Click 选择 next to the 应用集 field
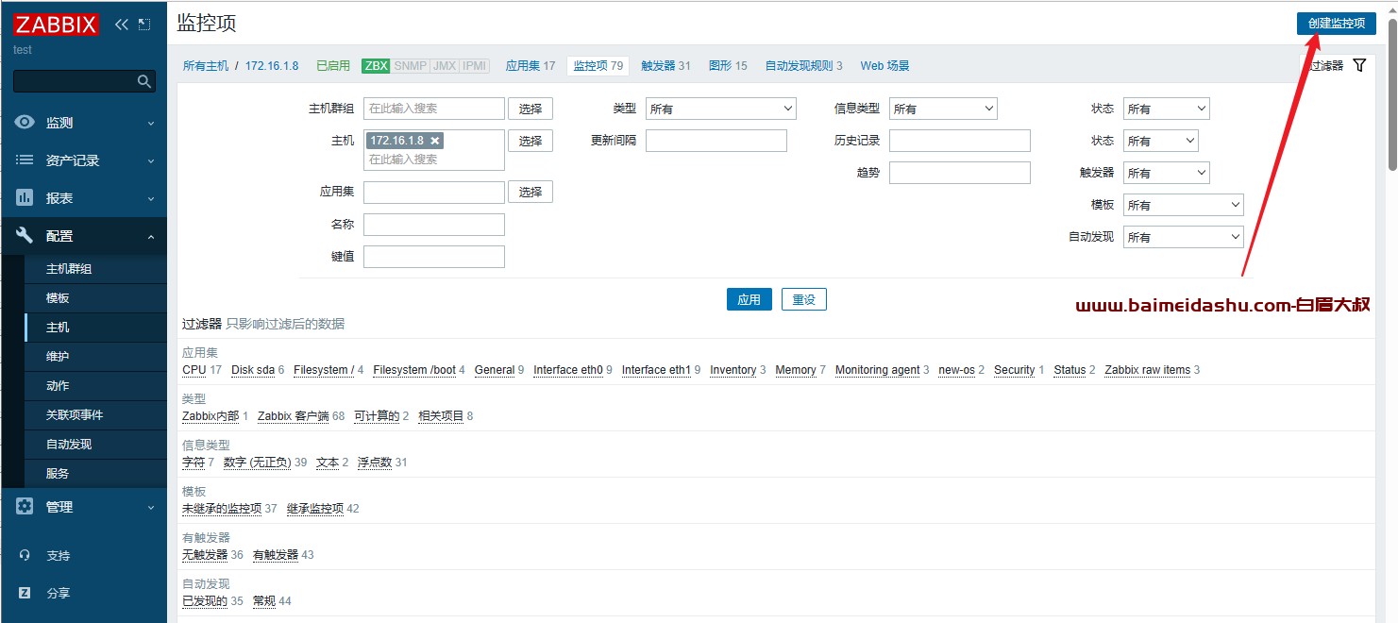The image size is (1398, 623). pyautogui.click(x=531, y=192)
